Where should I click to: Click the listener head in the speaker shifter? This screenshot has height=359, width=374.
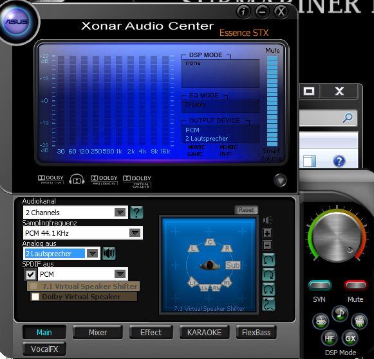point(210,265)
